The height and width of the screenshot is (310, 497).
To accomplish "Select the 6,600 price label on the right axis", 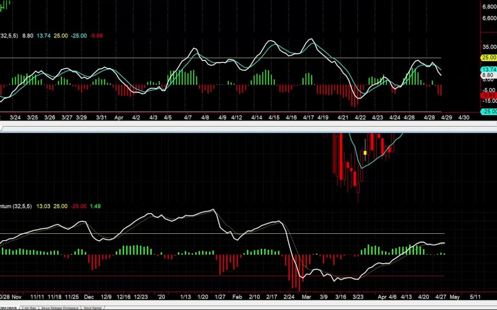I will [x=489, y=18].
